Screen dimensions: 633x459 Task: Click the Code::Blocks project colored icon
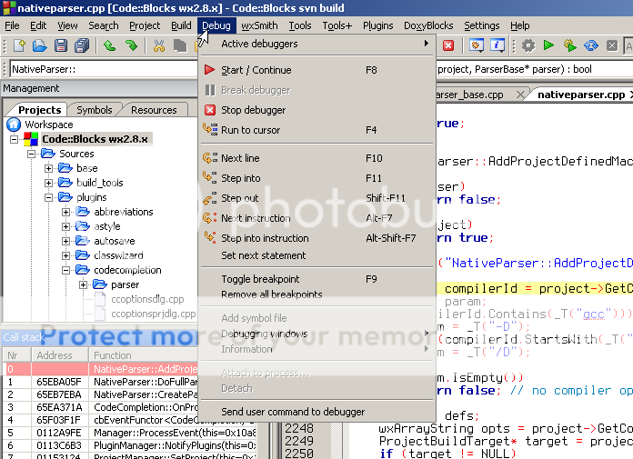(x=31, y=139)
